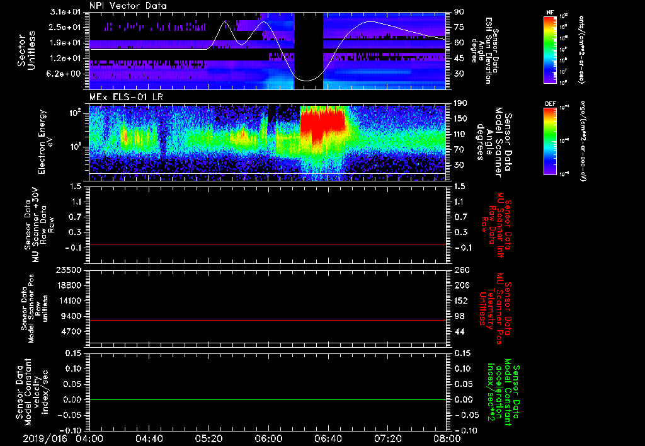Click the Model Scanner Pos Raw axis title

pyautogui.click(x=35, y=309)
